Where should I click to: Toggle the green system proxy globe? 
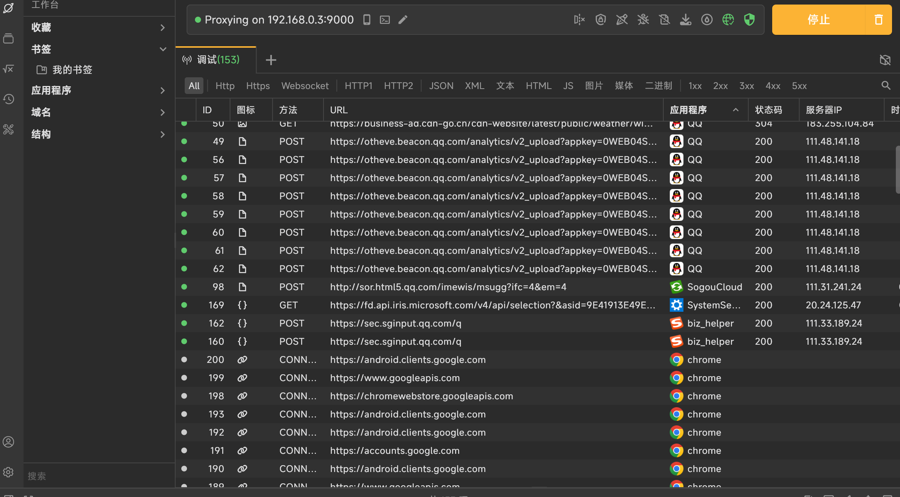click(728, 19)
